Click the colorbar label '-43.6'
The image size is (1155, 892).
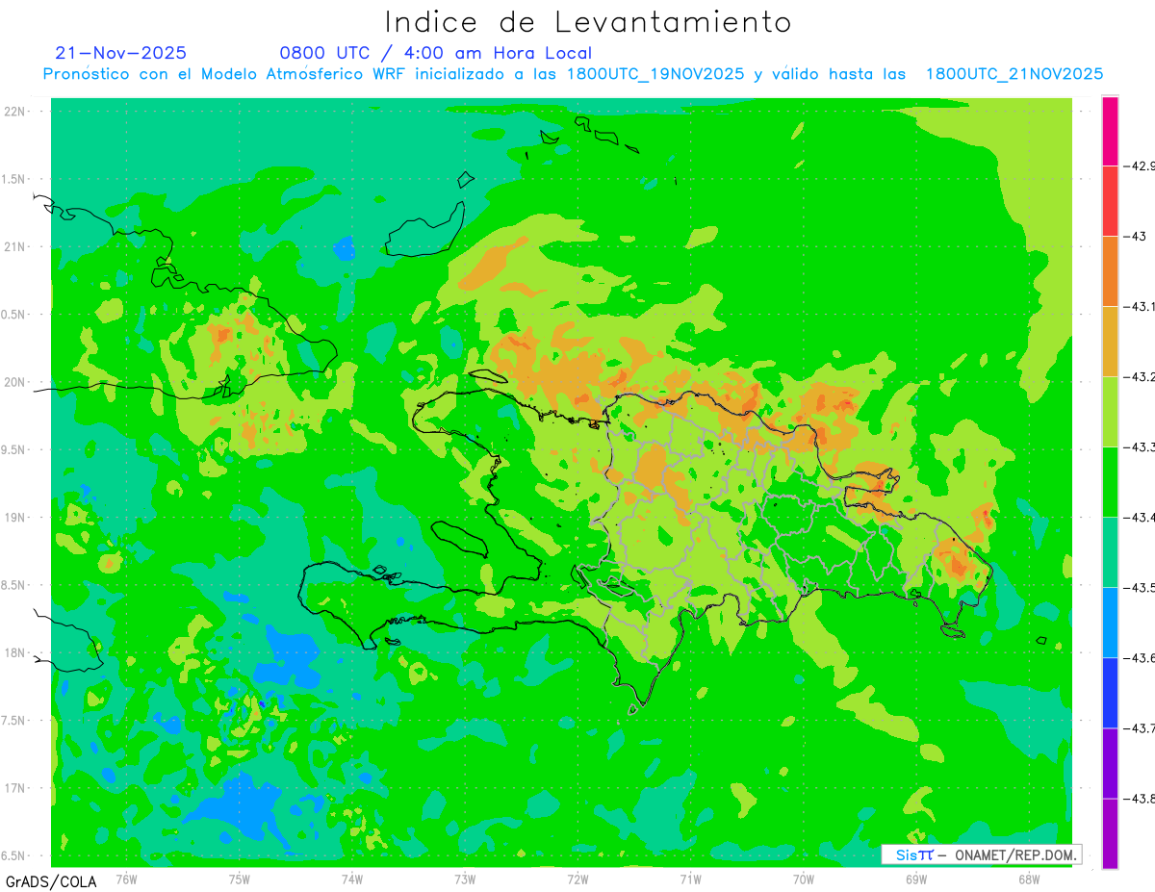[1141, 658]
